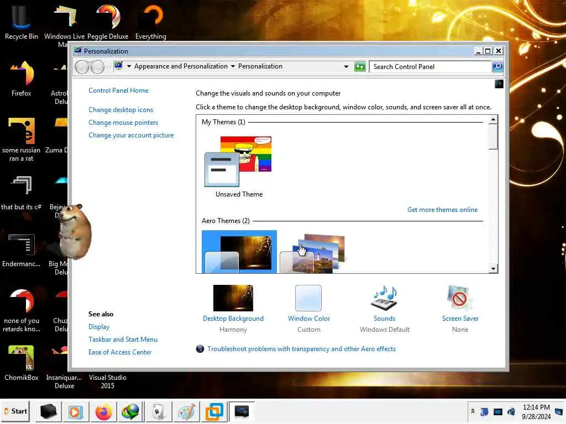Open the clock showing 12:14 PM

(x=536, y=412)
